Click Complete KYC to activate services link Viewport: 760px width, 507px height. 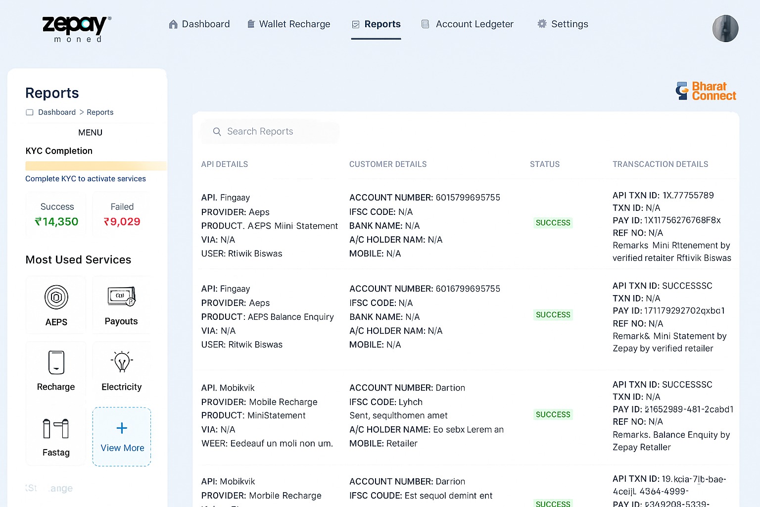[86, 179]
